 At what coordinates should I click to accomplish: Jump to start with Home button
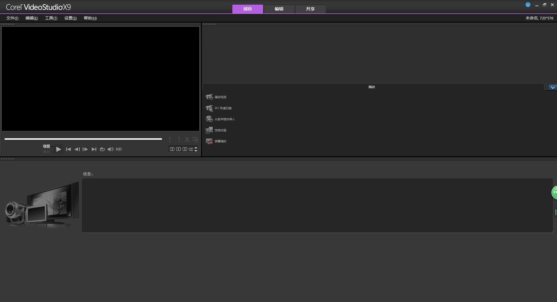tap(68, 149)
